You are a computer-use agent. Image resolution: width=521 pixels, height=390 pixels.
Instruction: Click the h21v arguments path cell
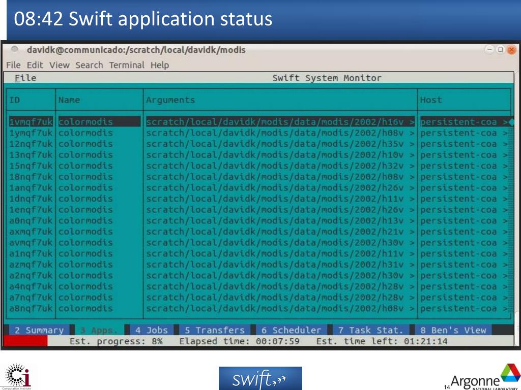280,232
